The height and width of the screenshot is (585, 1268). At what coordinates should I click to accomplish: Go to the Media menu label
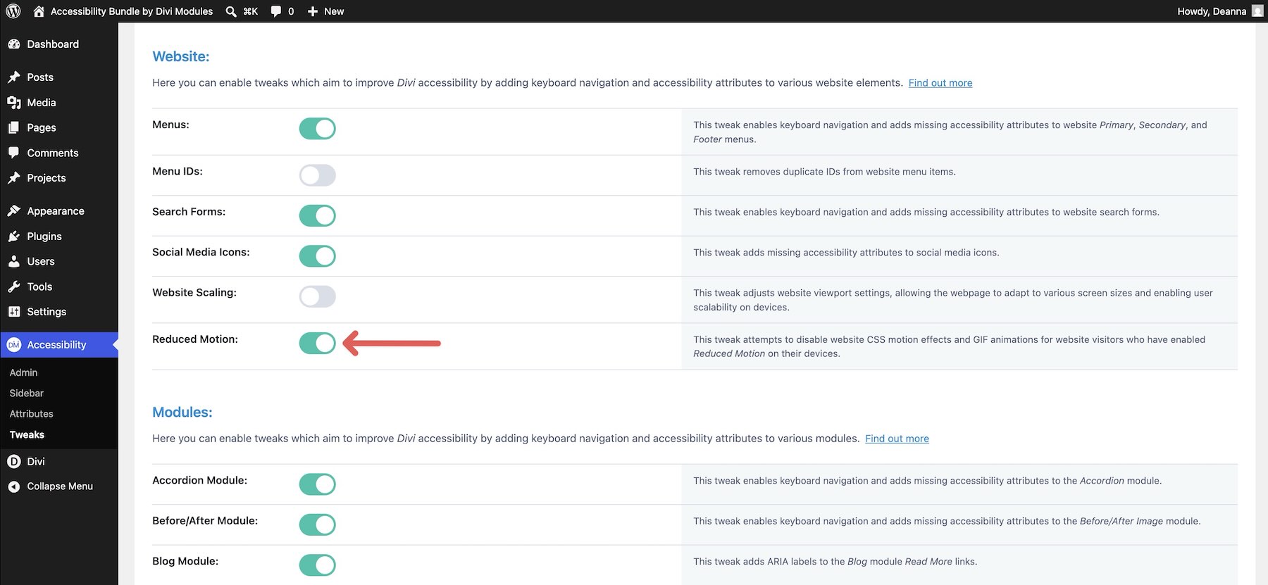(x=42, y=103)
